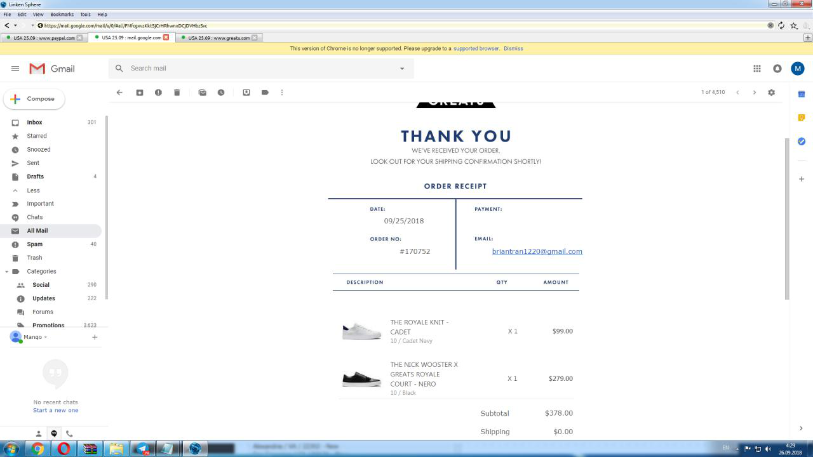The image size is (813, 457).
Task: Click the search magnifier icon
Action: [x=119, y=69]
